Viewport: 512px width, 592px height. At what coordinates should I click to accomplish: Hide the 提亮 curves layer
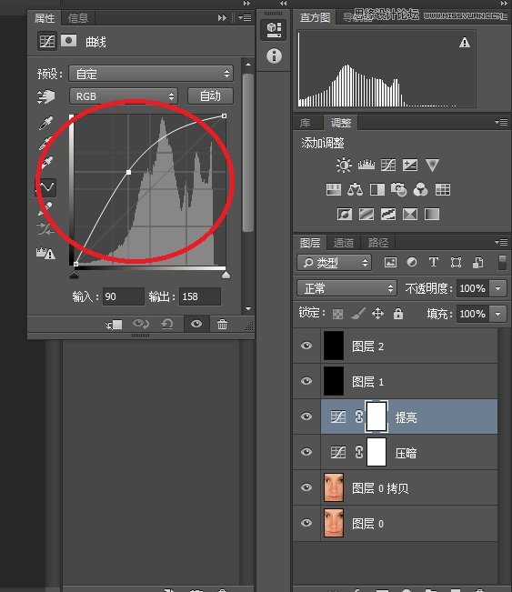(306, 416)
